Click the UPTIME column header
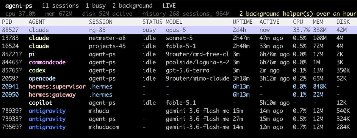The width and height of the screenshot is (357, 138). click(x=243, y=22)
